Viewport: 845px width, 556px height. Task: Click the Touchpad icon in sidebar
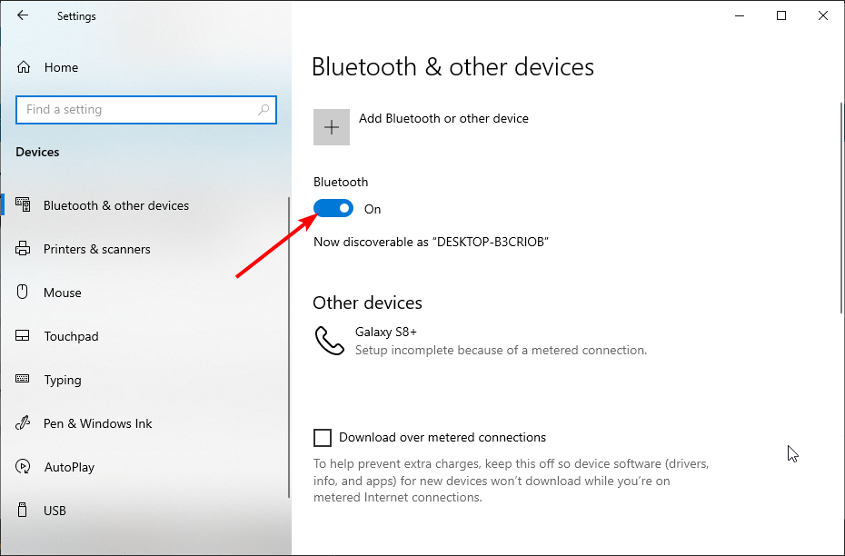click(x=23, y=335)
